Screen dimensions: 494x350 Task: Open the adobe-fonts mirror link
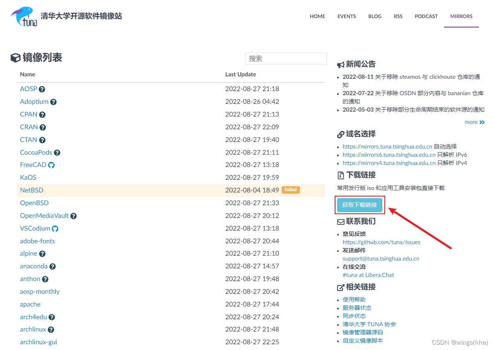[37, 241]
